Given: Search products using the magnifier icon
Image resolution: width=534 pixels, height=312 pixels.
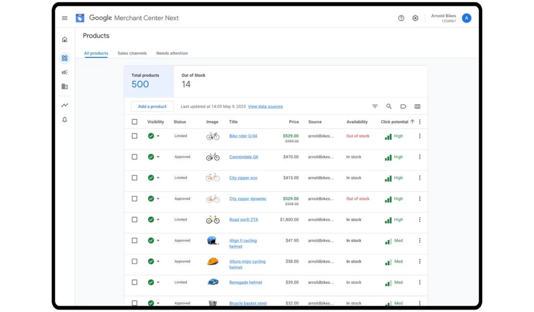Looking at the screenshot, I should point(389,106).
